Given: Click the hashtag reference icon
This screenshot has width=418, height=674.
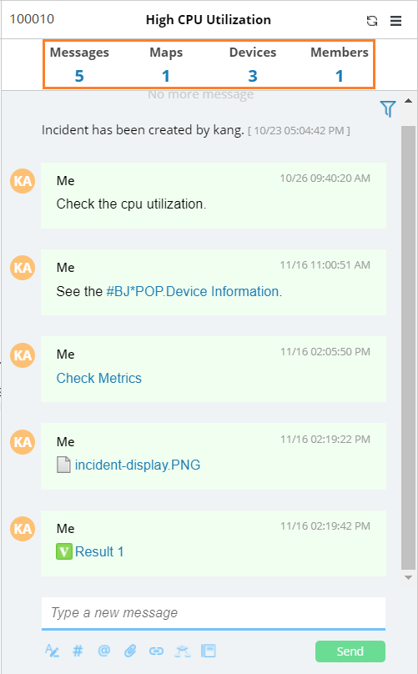Looking at the screenshot, I should 78,651.
